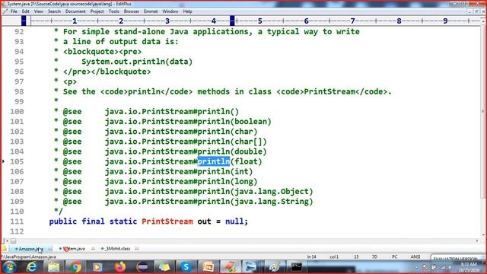Open the Browser menu

click(132, 11)
